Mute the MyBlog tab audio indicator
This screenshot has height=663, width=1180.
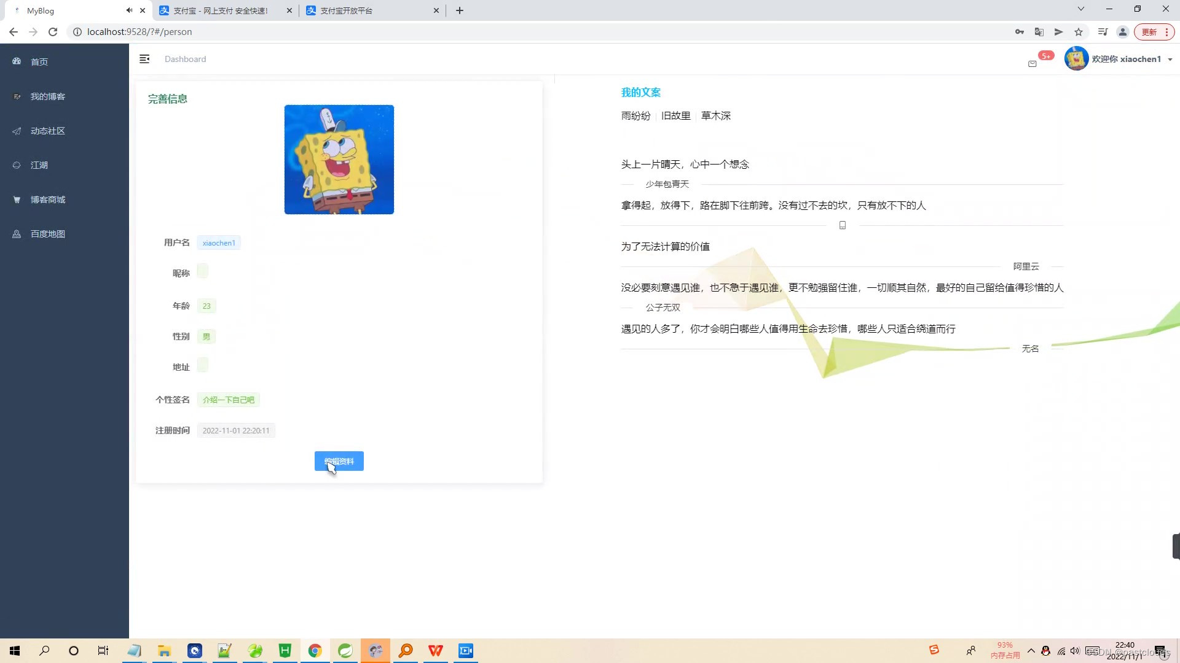pos(128,10)
